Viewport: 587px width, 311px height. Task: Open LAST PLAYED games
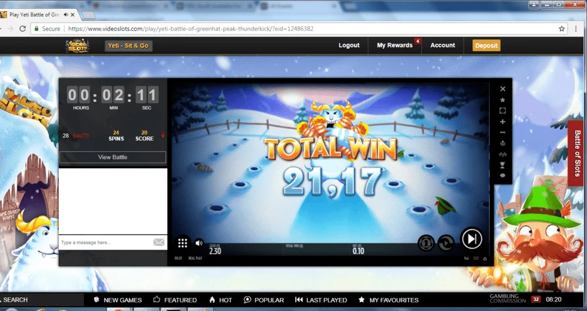[x=321, y=300]
